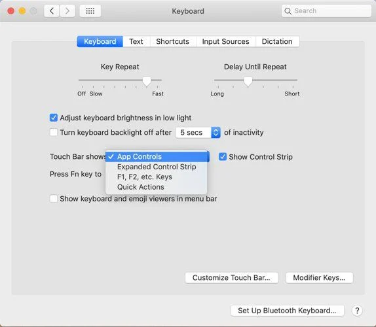The width and height of the screenshot is (376, 327).
Task: Click the Key Repeat slider handle
Action: coord(147,82)
